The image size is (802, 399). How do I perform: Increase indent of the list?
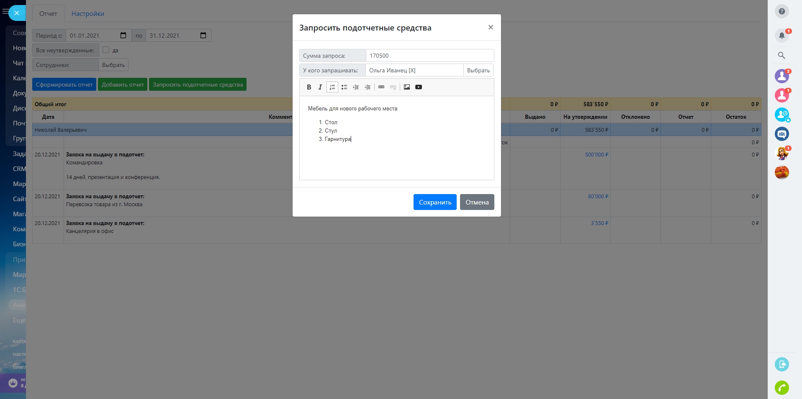(x=368, y=87)
